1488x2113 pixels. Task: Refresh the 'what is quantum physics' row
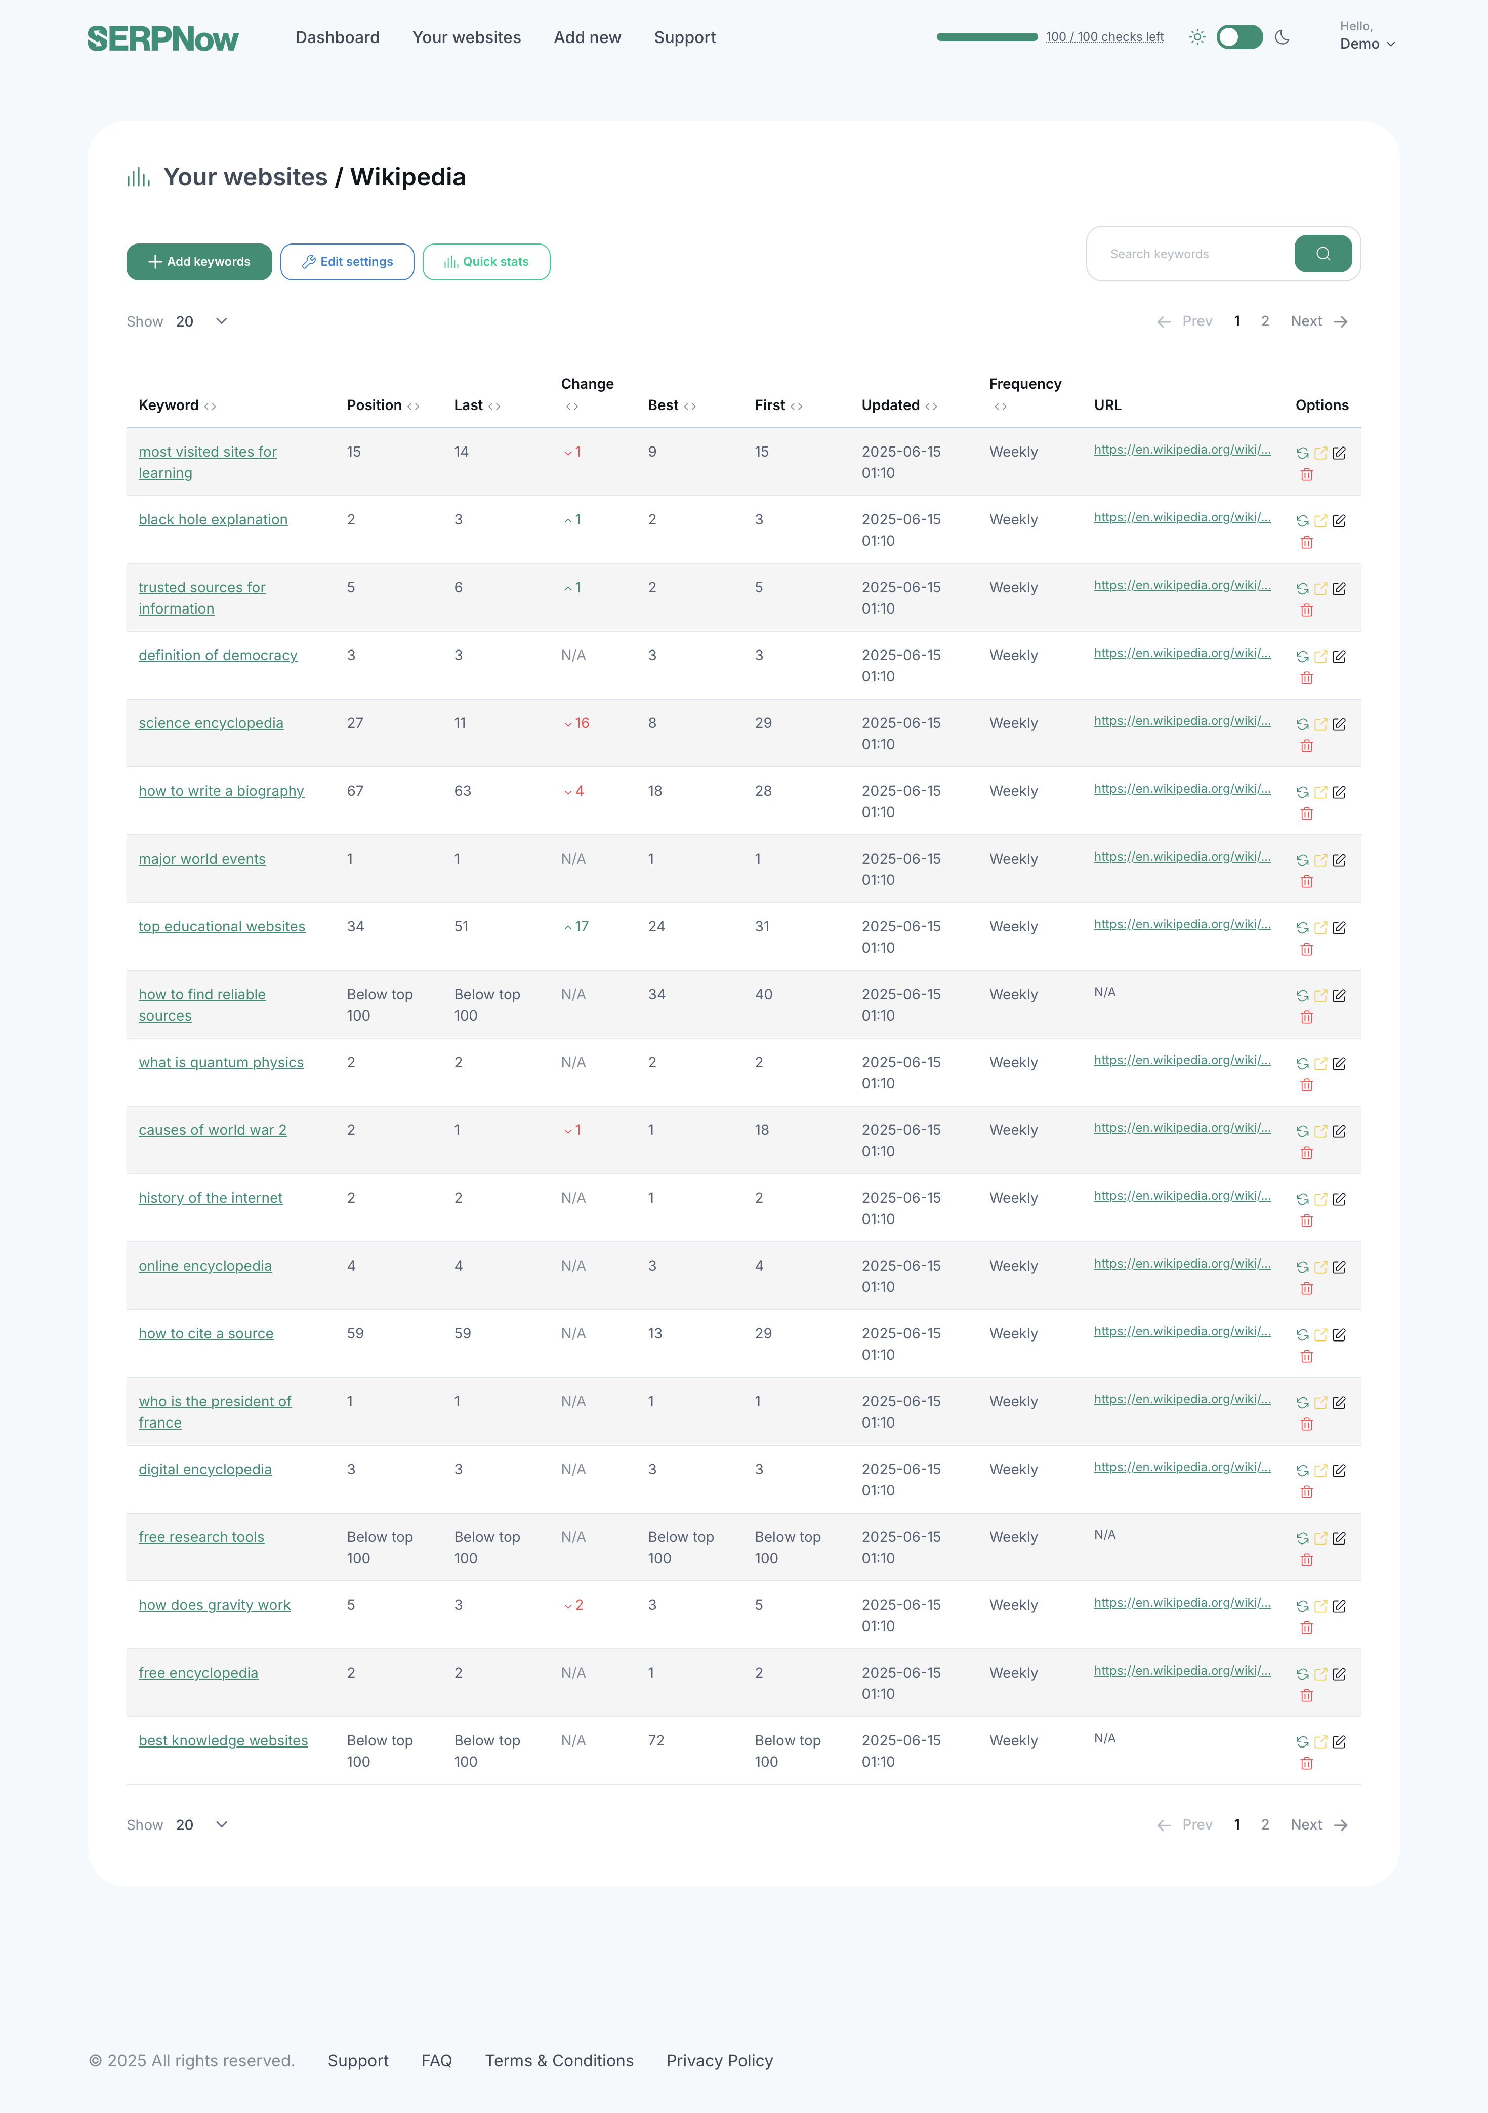[1302, 1063]
